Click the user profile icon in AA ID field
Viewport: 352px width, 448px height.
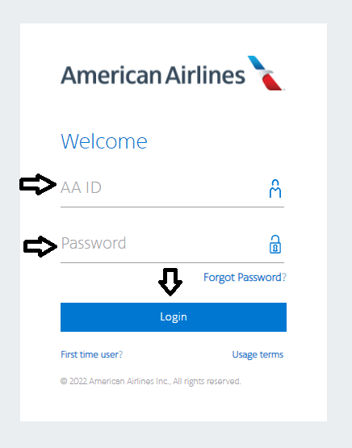point(275,189)
